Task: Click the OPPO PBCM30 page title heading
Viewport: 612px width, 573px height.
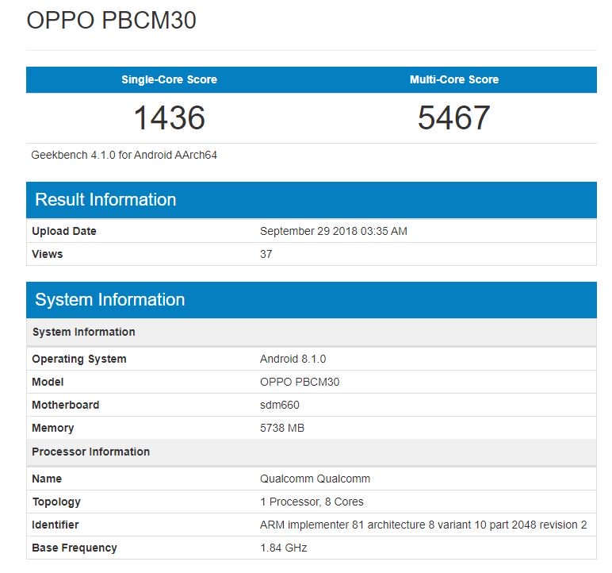Action: (112, 21)
